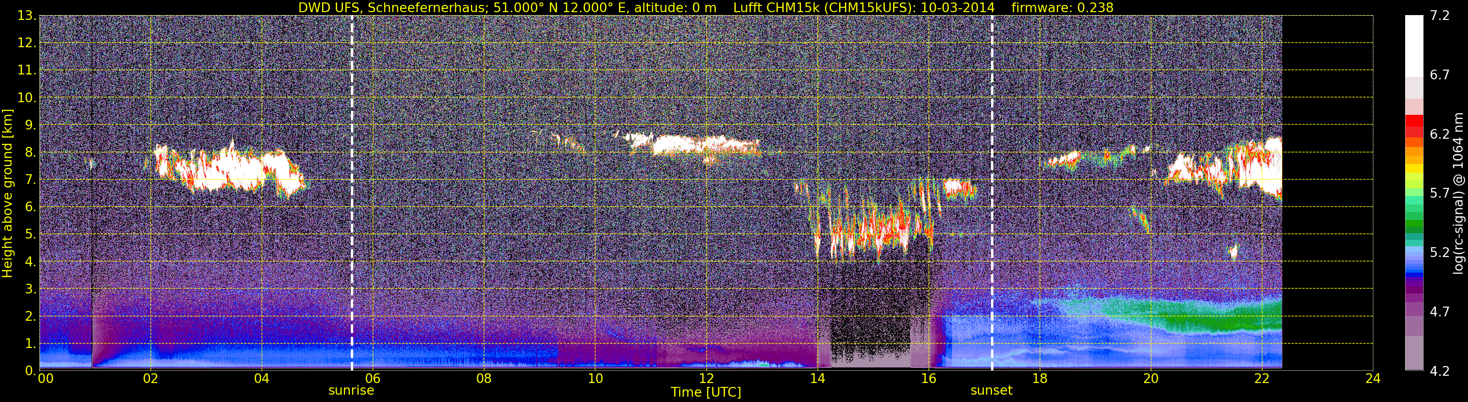Click the height axis tick label 11

tap(26, 71)
